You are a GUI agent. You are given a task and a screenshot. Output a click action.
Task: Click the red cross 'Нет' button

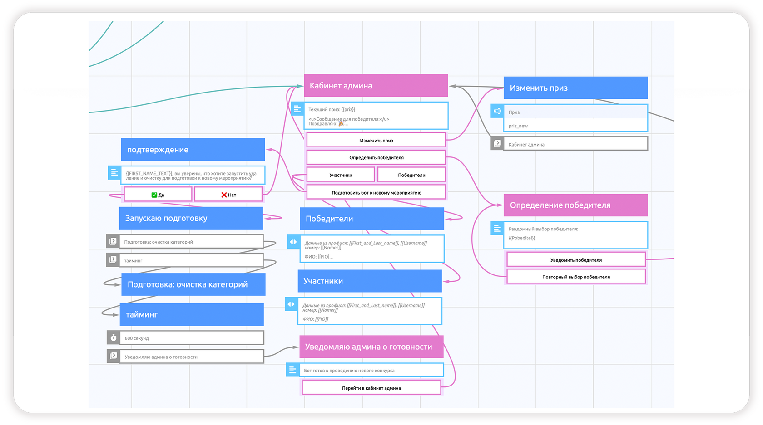[x=228, y=195]
